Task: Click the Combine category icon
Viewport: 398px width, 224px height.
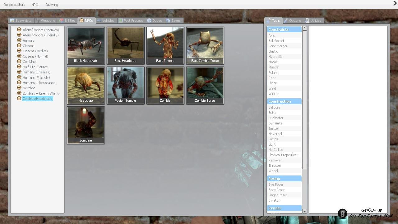Action: (19, 61)
